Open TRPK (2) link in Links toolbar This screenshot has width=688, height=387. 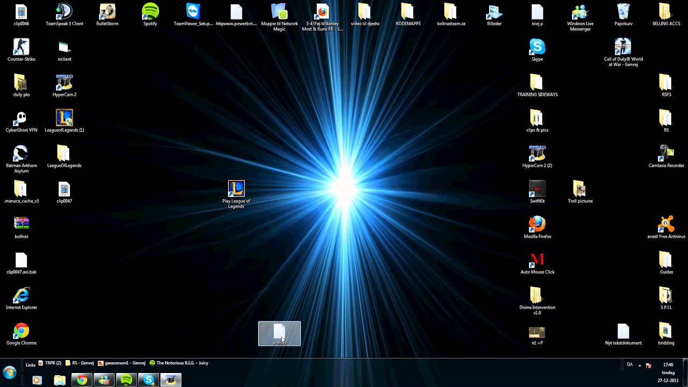coord(49,363)
